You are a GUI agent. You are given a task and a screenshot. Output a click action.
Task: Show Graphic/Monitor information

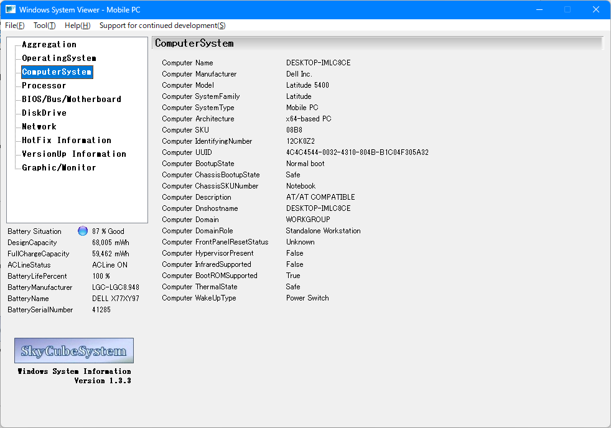tap(59, 168)
